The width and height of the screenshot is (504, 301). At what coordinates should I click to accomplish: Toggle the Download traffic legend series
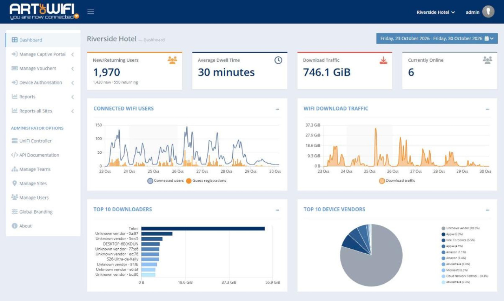397,181
